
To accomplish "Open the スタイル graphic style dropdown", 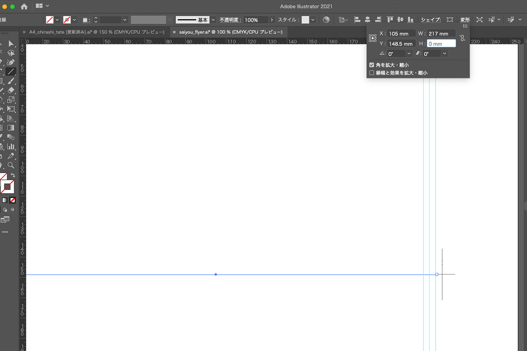I will (x=313, y=20).
